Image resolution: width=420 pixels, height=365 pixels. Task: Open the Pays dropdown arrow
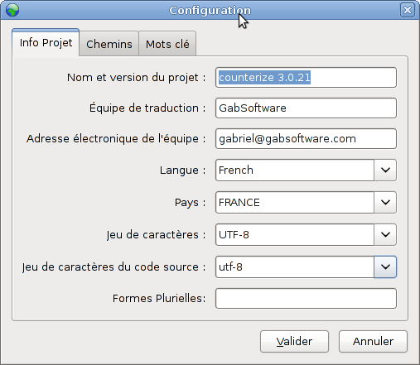(385, 202)
